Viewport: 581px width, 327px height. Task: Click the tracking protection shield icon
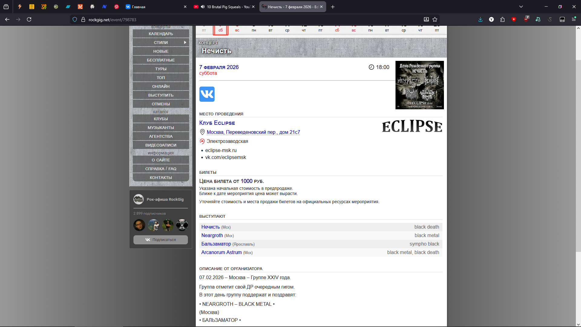pos(75,19)
